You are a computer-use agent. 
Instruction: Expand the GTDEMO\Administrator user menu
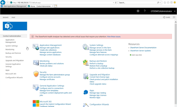(x=163, y=11)
